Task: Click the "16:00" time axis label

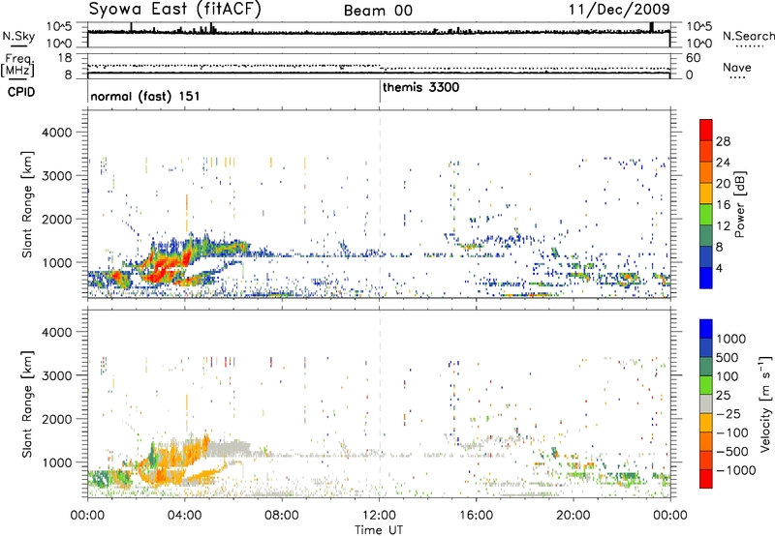Action: coord(476,515)
